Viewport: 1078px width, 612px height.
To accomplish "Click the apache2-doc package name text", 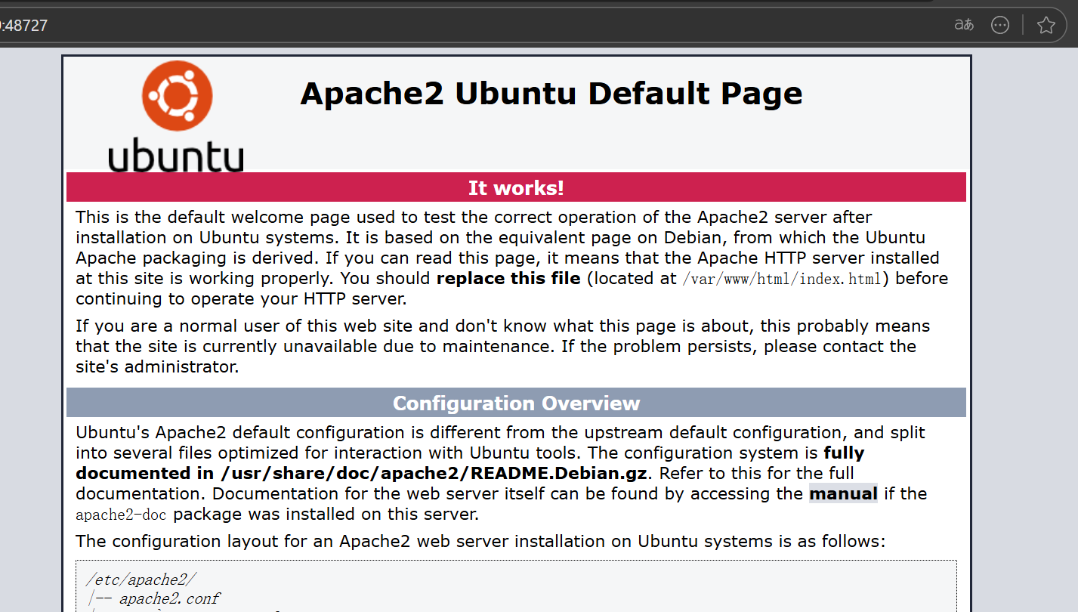I will 122,515.
